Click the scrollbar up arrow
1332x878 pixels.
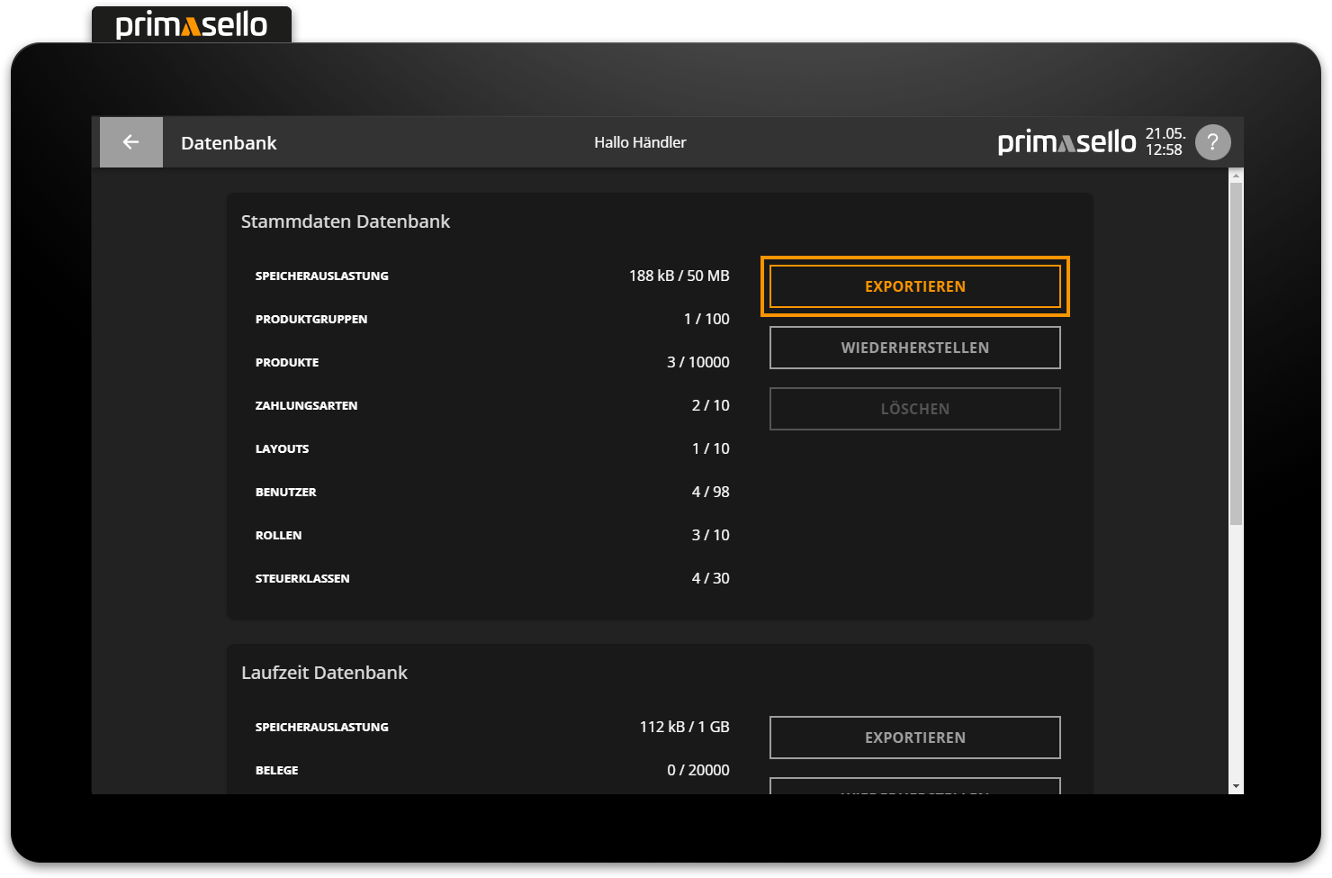[x=1236, y=176]
